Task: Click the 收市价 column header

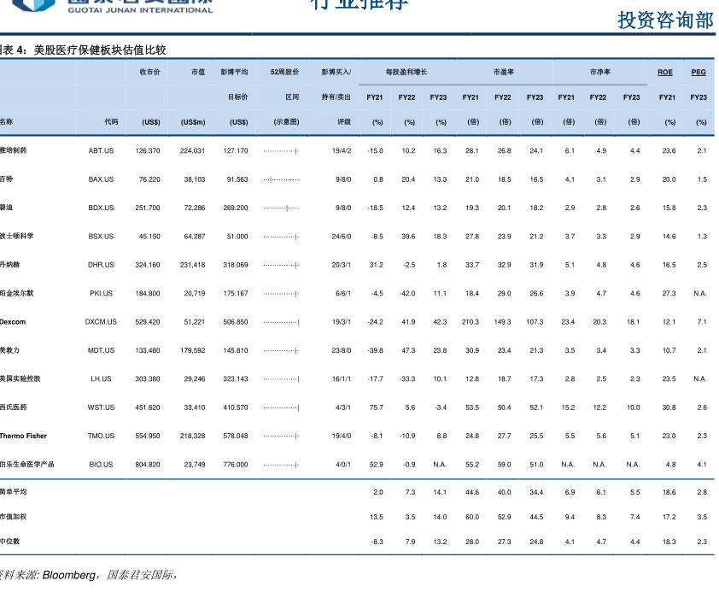Action: point(149,73)
